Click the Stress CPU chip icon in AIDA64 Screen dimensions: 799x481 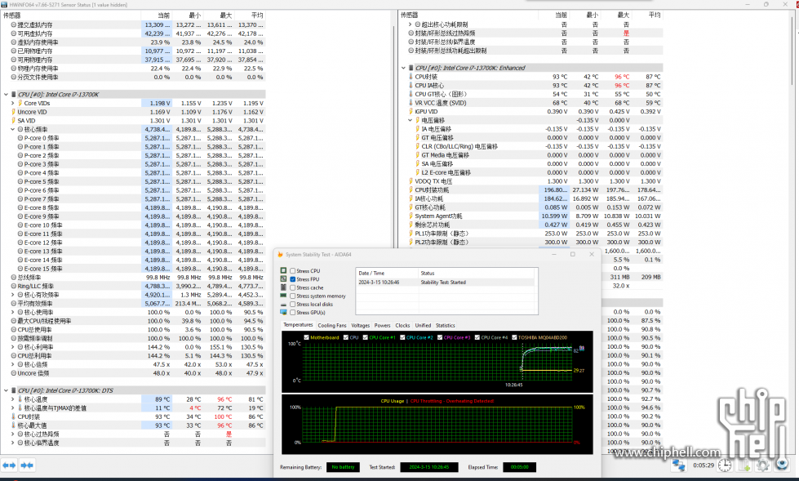[283, 270]
